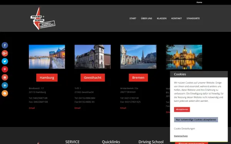Click the Geesthacht Email link
This screenshot has width=231, height=144.
[x=77, y=108]
